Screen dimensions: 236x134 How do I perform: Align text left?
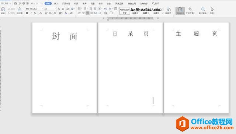(x=79, y=13)
